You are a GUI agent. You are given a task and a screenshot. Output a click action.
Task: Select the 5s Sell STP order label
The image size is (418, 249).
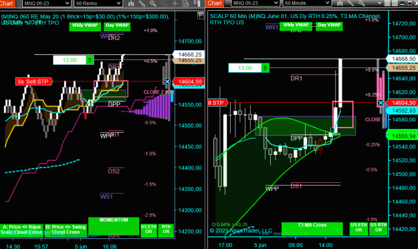(34, 81)
